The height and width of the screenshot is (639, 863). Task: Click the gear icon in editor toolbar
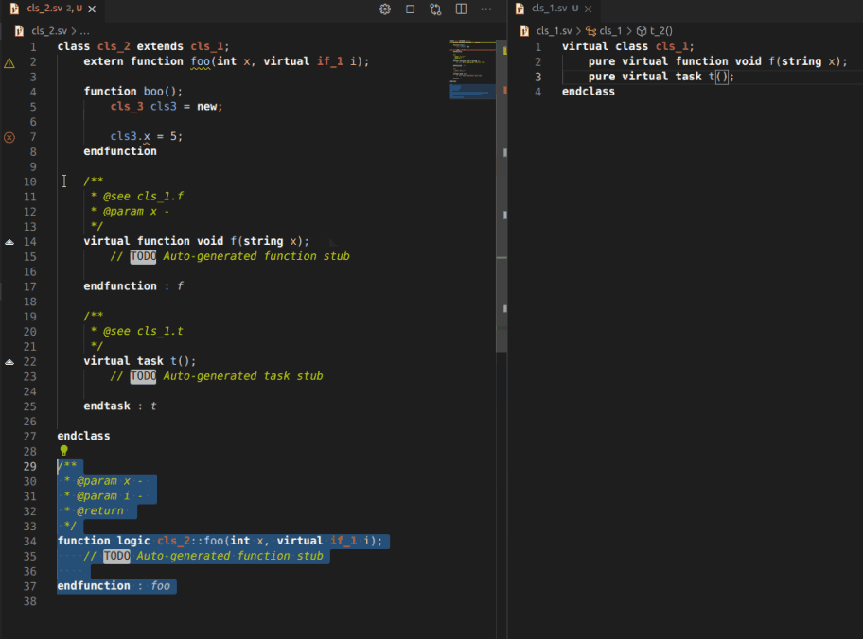click(385, 9)
